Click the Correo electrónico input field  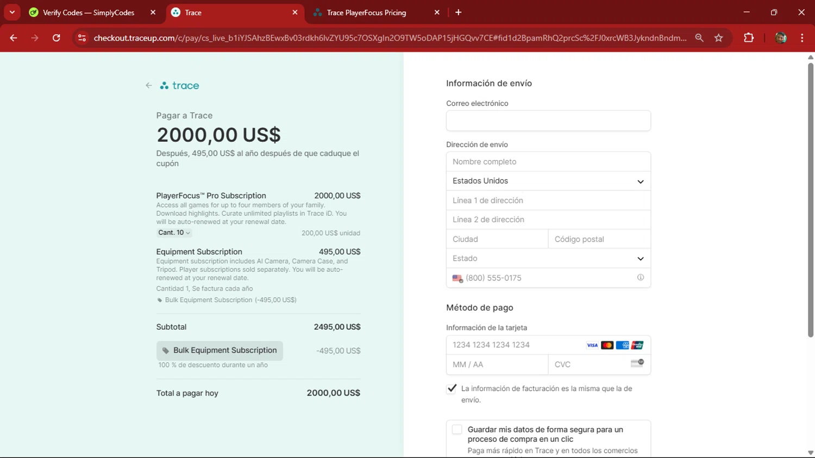(548, 121)
